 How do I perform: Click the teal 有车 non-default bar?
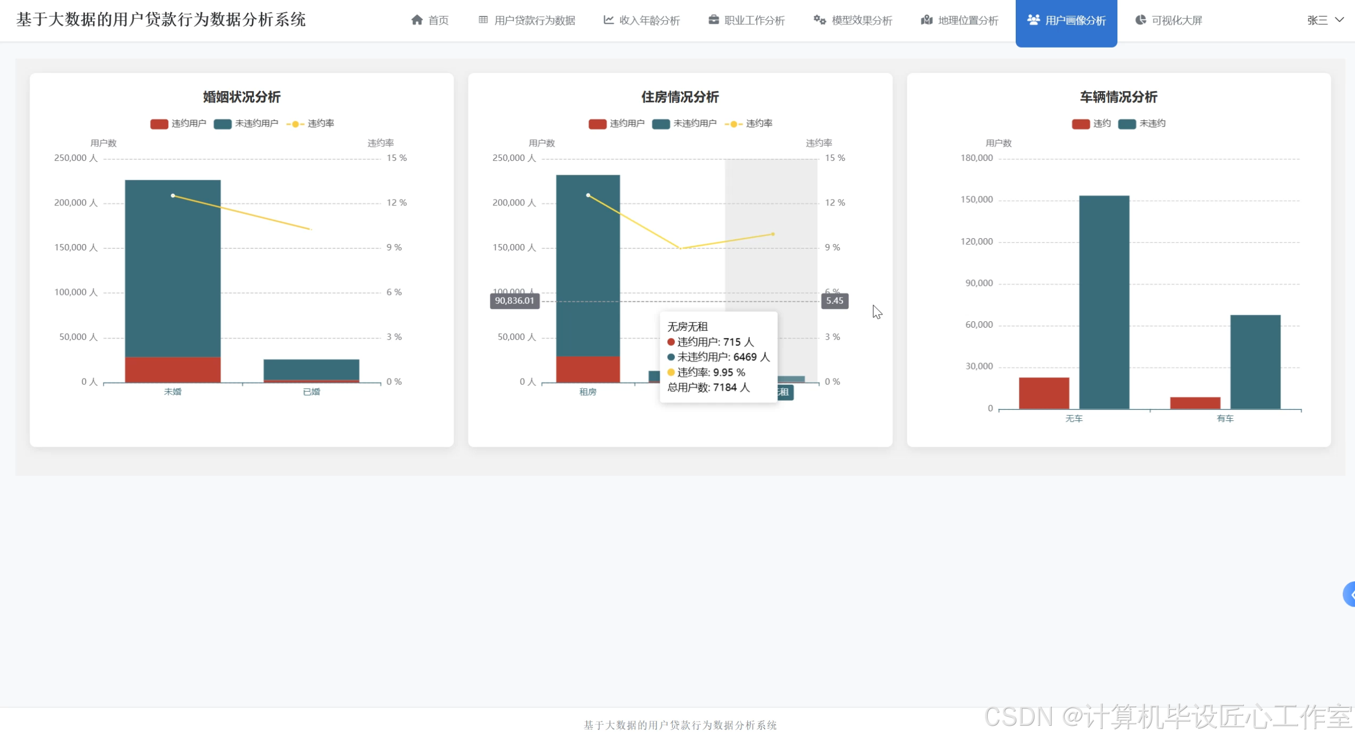(x=1255, y=362)
